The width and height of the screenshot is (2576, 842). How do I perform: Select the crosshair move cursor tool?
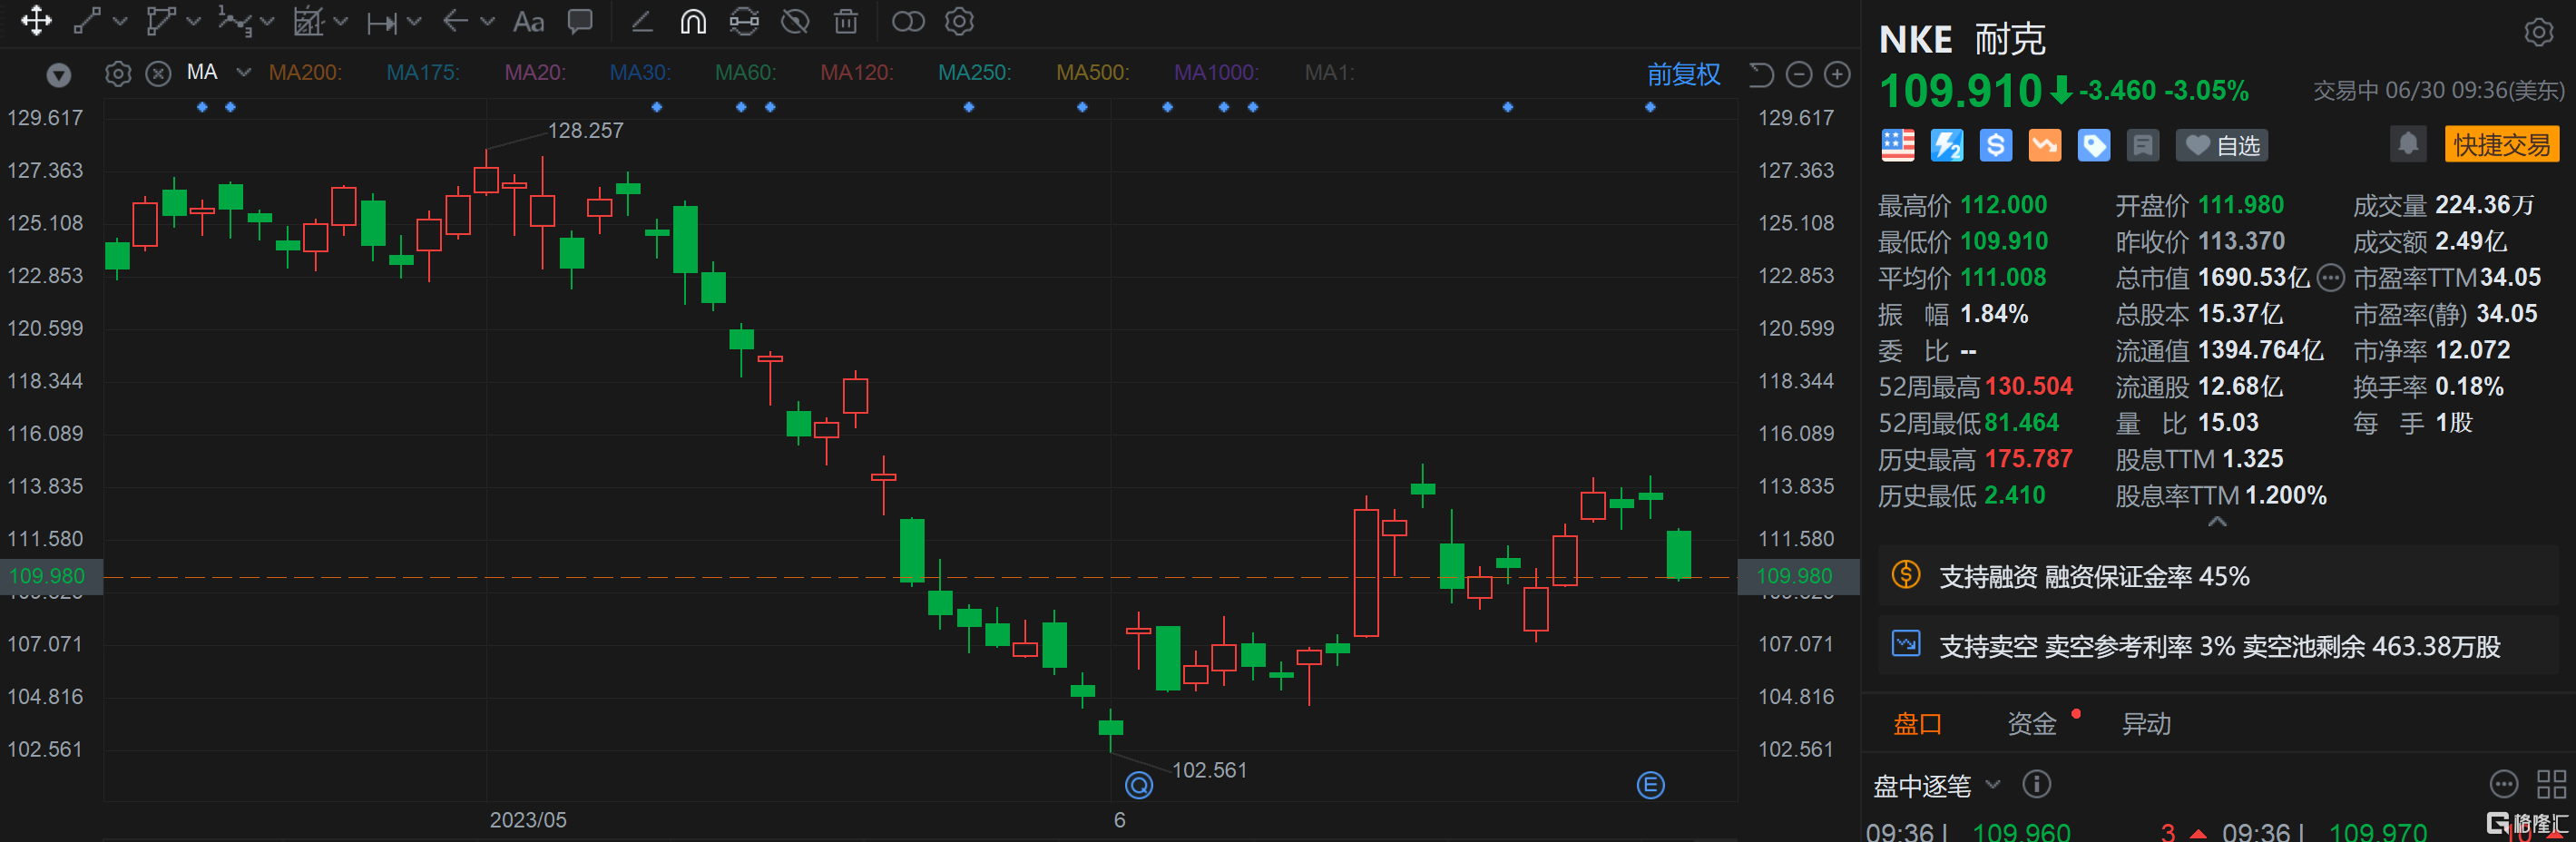coord(36,21)
